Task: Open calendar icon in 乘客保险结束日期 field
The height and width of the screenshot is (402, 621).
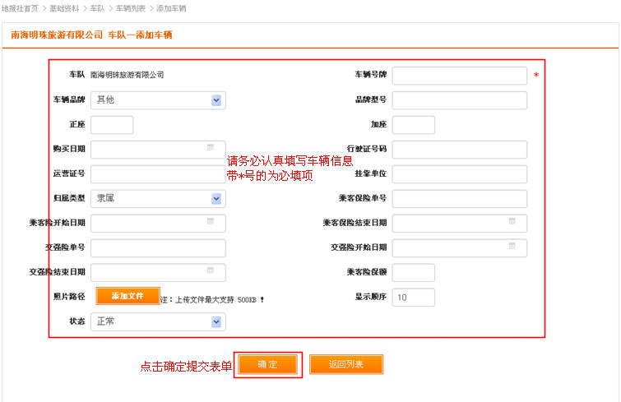Action: [x=512, y=222]
